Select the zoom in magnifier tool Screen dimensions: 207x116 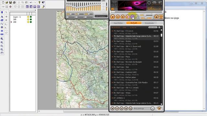(x=2, y=42)
